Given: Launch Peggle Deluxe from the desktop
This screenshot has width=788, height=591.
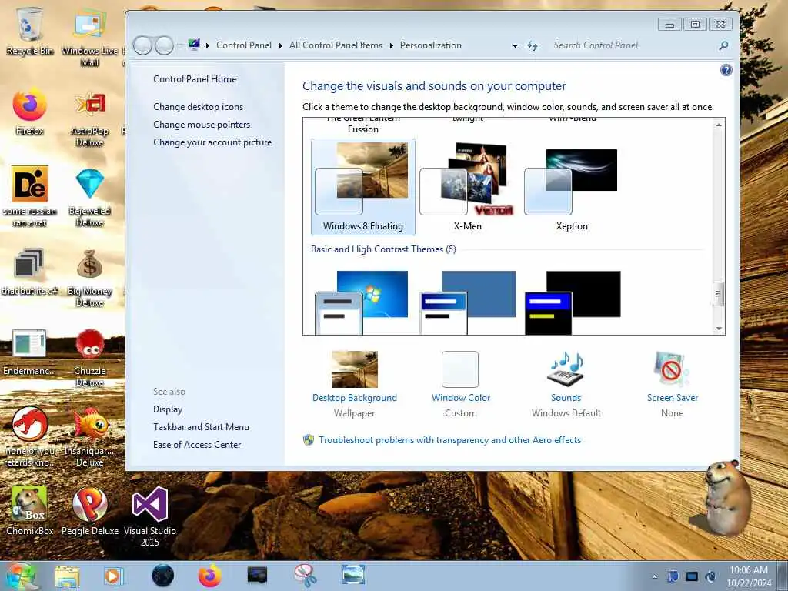Looking at the screenshot, I should pyautogui.click(x=89, y=511).
